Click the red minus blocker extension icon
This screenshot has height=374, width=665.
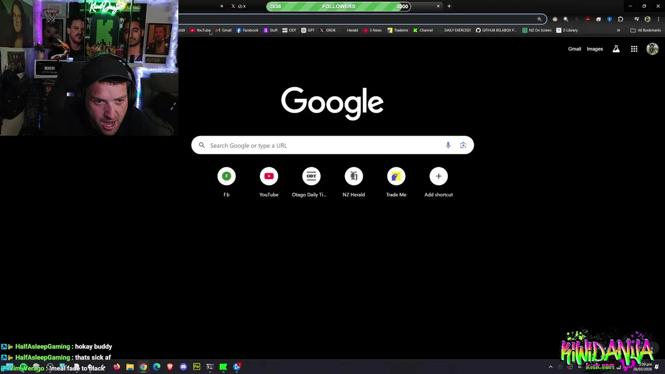click(588, 19)
